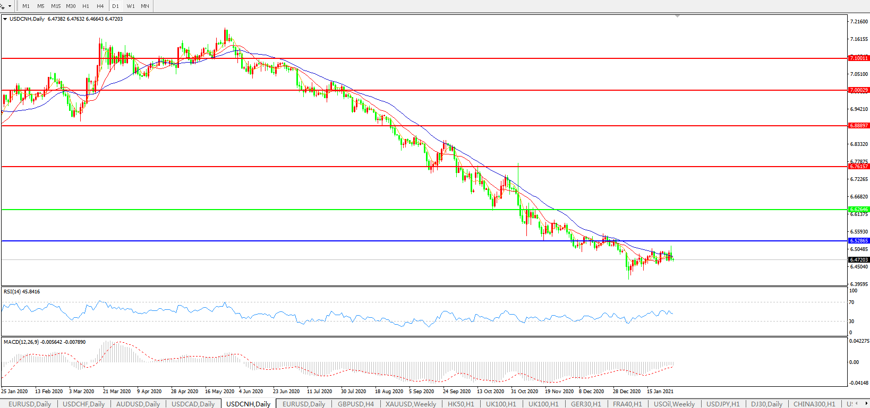Switch chart to M1 timeframe

tap(25, 6)
